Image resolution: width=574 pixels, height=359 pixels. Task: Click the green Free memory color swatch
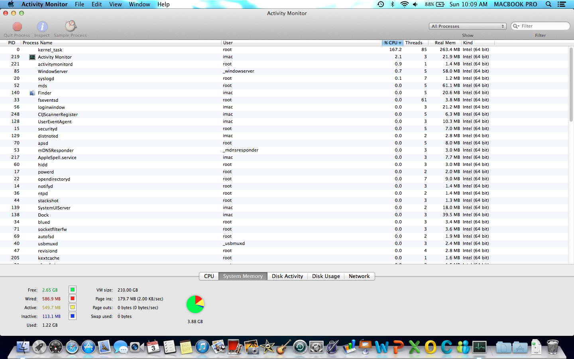click(x=73, y=290)
